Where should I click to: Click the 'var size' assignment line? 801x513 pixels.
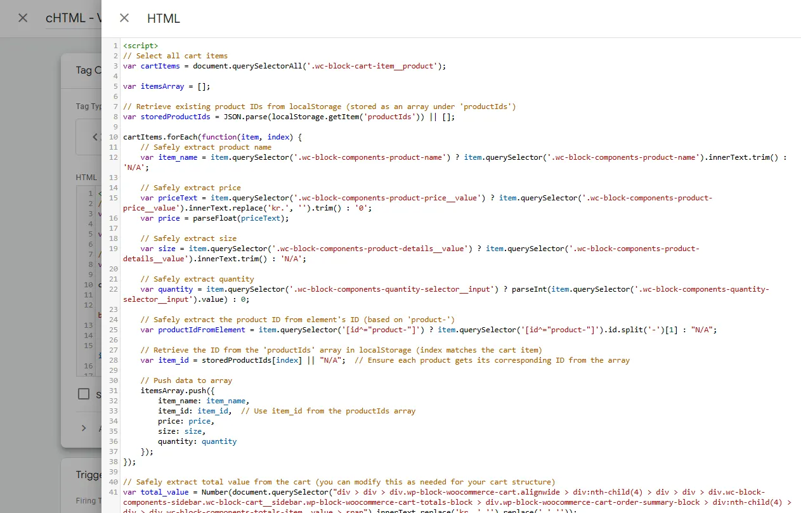(x=411, y=254)
